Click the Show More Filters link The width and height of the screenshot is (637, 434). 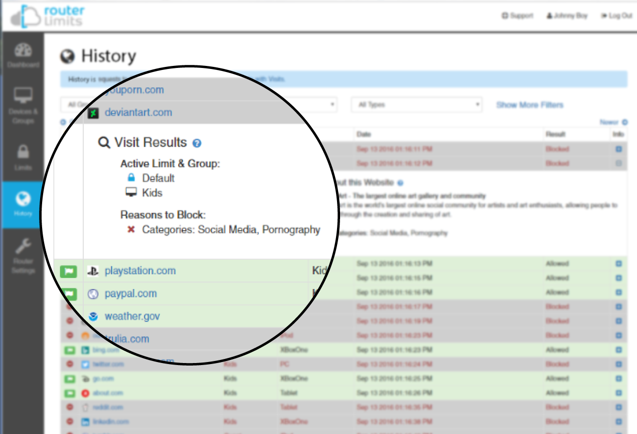(529, 105)
